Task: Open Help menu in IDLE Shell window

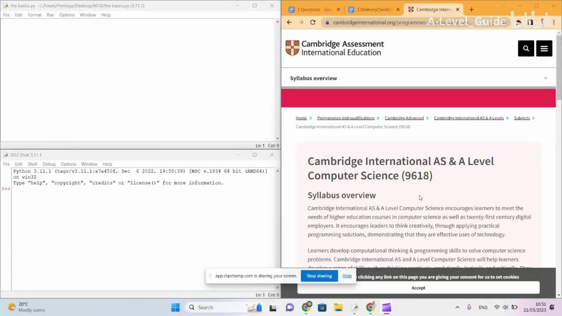Action: pos(107,164)
